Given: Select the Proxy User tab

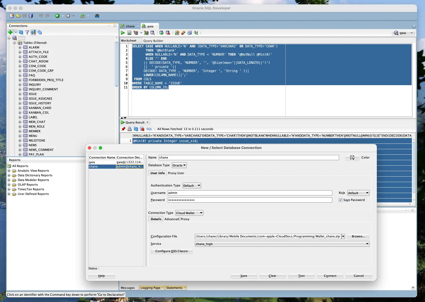Looking at the screenshot, I should 176,173.
